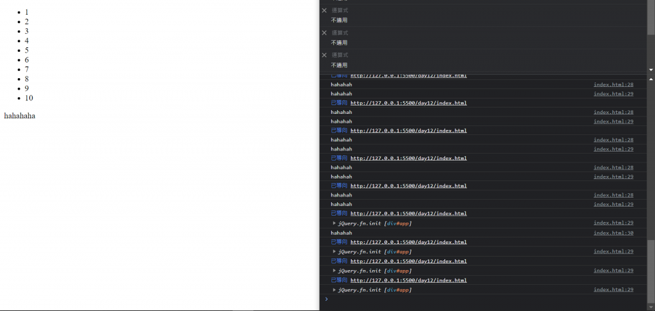The height and width of the screenshot is (311, 655).
Task: Click the hahahah log message beside index.html:30
Action: [x=342, y=233]
